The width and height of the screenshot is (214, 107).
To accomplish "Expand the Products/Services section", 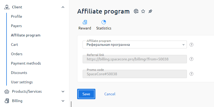I will click(63, 91).
